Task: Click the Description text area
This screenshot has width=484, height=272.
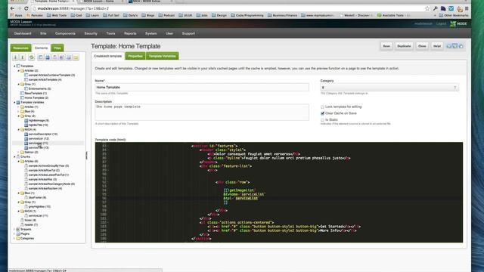Action: coord(202,112)
